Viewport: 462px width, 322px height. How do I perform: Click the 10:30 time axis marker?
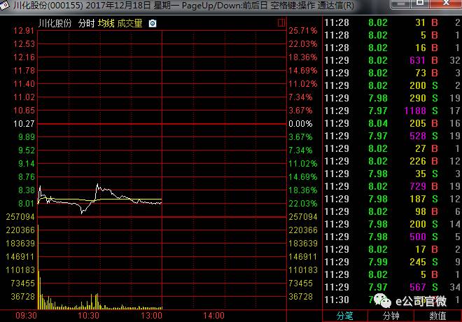click(x=88, y=316)
